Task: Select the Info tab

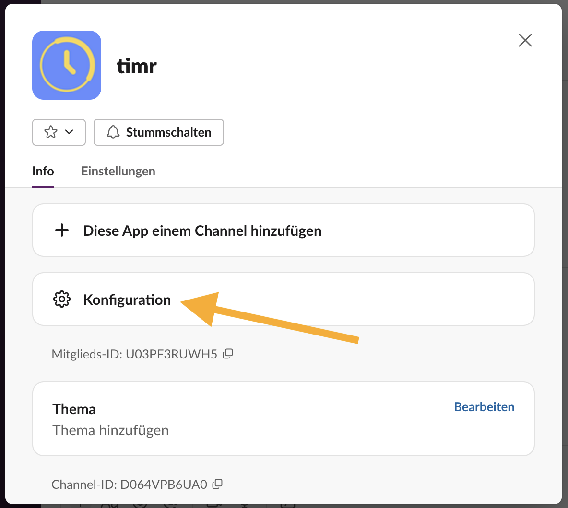Action: [43, 171]
